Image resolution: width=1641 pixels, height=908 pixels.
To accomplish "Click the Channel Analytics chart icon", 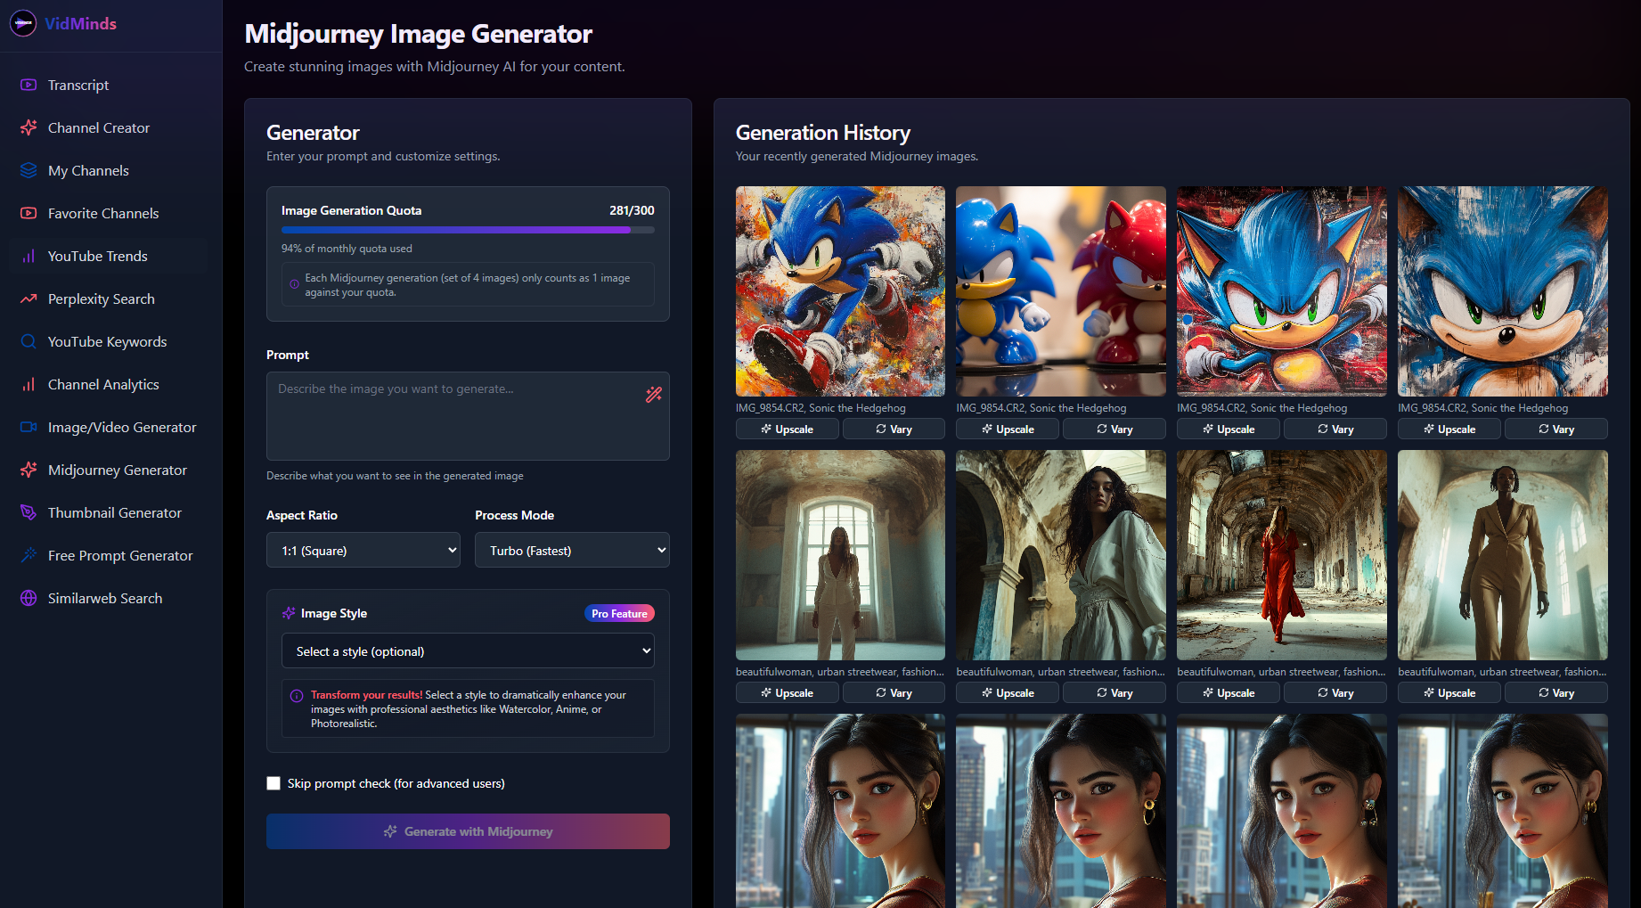I will coord(29,384).
